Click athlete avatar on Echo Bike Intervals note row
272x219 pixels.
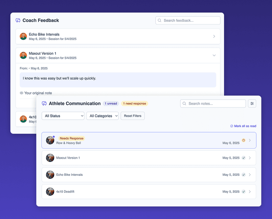(50, 175)
